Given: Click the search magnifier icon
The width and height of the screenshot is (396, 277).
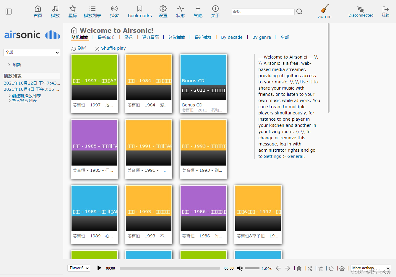Looking at the screenshot, I should tap(299, 12).
